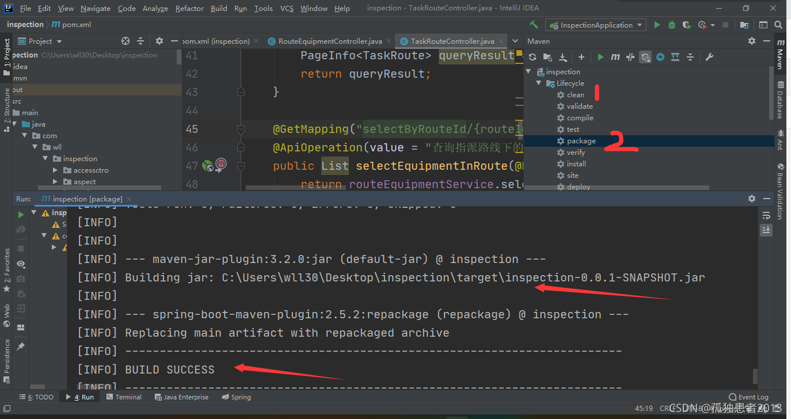The image size is (791, 419).
Task: Toggle soft-wrap in console
Action: click(x=766, y=215)
